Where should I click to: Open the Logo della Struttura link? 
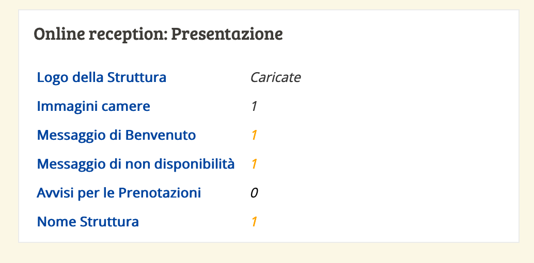coord(102,77)
